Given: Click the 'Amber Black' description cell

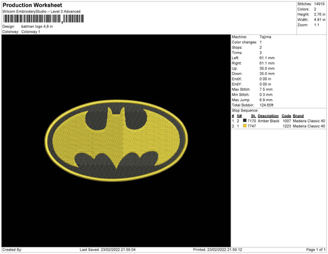Looking at the screenshot, I should [x=268, y=121].
